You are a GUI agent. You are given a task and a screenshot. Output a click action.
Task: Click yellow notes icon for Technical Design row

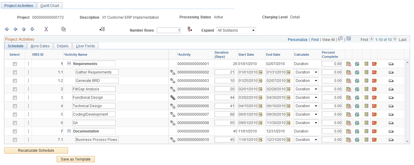tap(366, 106)
